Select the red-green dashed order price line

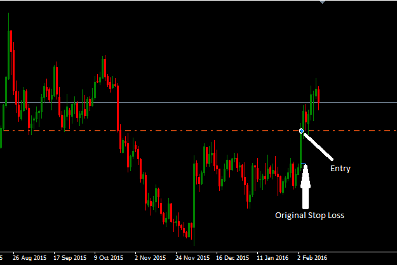pos(198,131)
